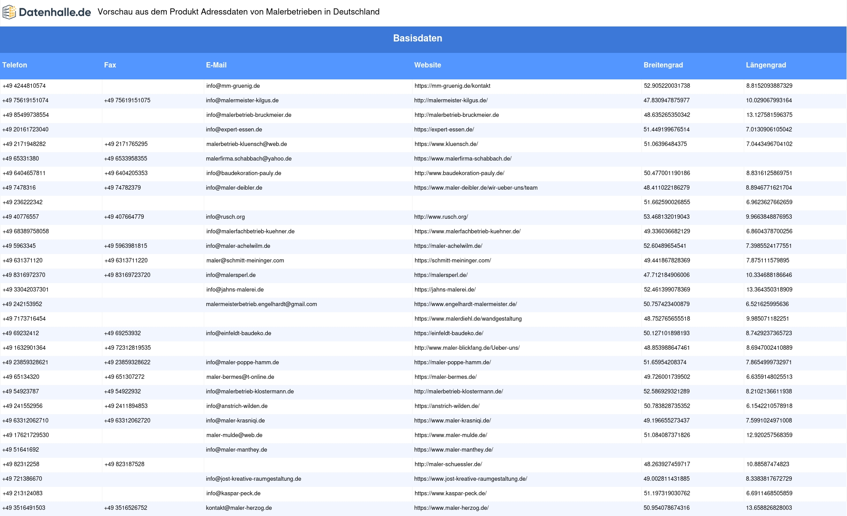Select email info@expert-essen.de
Viewport: 847px width, 516px height.
point(234,130)
